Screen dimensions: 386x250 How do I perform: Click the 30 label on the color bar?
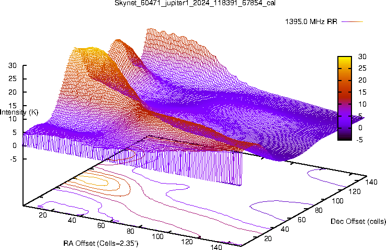[362, 56]
